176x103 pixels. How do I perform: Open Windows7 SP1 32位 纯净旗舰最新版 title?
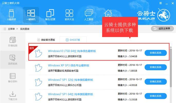(x=71, y=80)
